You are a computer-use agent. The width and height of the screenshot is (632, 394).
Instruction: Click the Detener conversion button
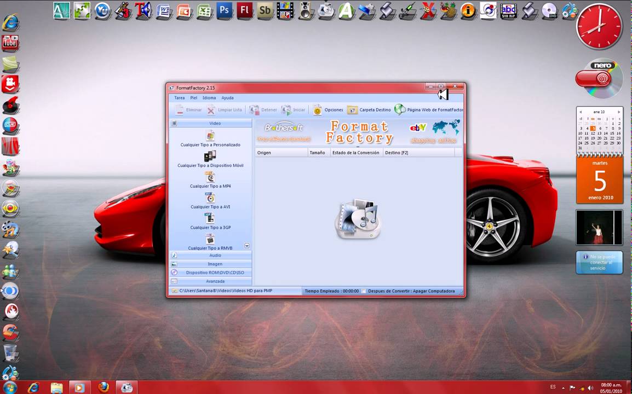coord(263,109)
